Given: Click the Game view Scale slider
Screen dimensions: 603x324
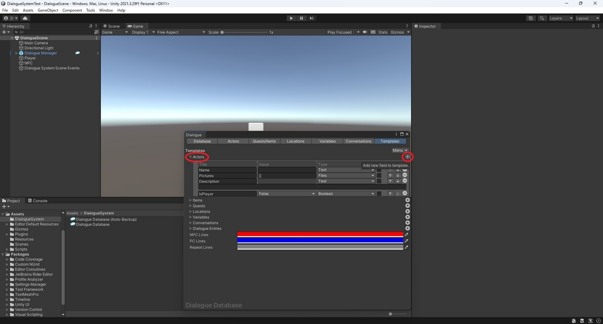Looking at the screenshot, I should coord(244,32).
